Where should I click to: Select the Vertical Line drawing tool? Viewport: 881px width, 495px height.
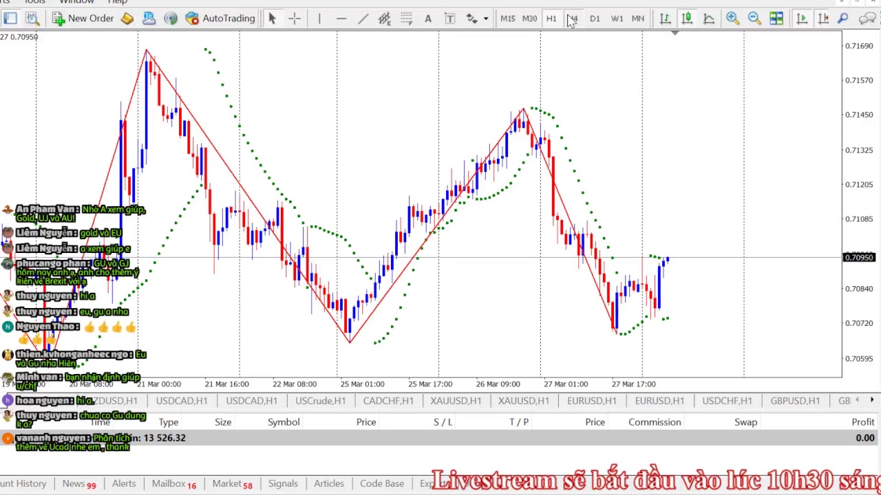click(319, 19)
